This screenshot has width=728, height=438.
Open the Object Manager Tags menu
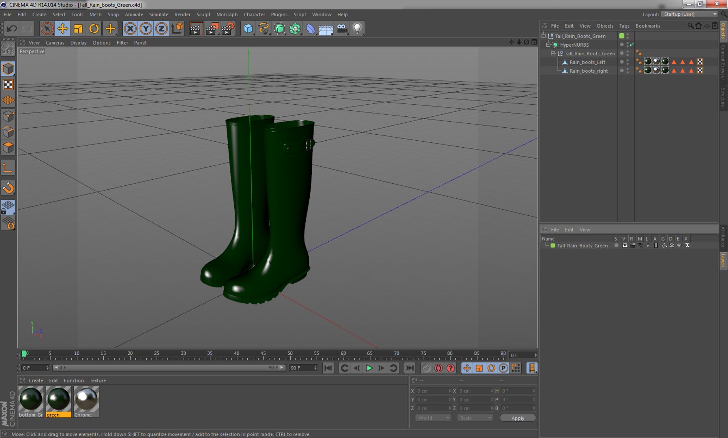click(624, 26)
